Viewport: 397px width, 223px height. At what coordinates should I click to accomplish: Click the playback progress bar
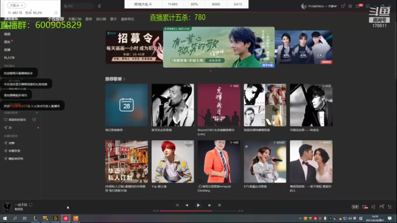(x=198, y=211)
